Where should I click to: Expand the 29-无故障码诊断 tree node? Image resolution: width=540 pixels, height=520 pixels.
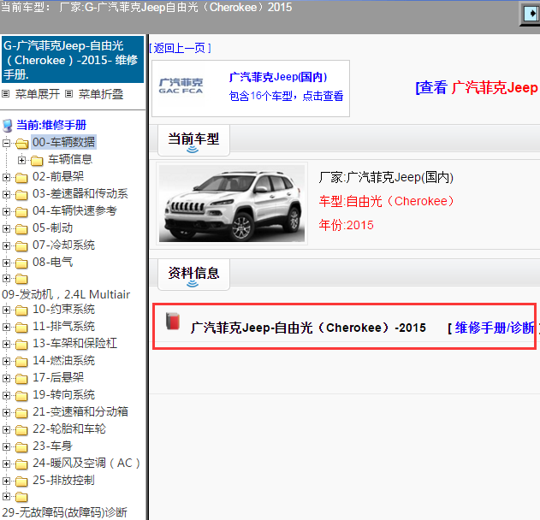(6, 496)
